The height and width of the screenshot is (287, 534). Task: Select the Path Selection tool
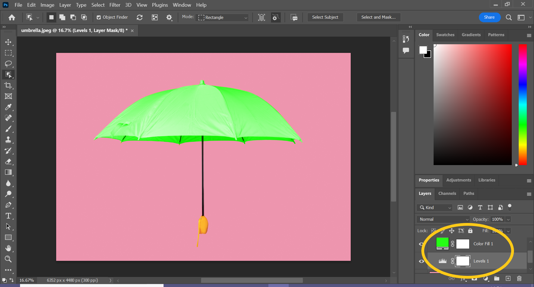[8, 227]
